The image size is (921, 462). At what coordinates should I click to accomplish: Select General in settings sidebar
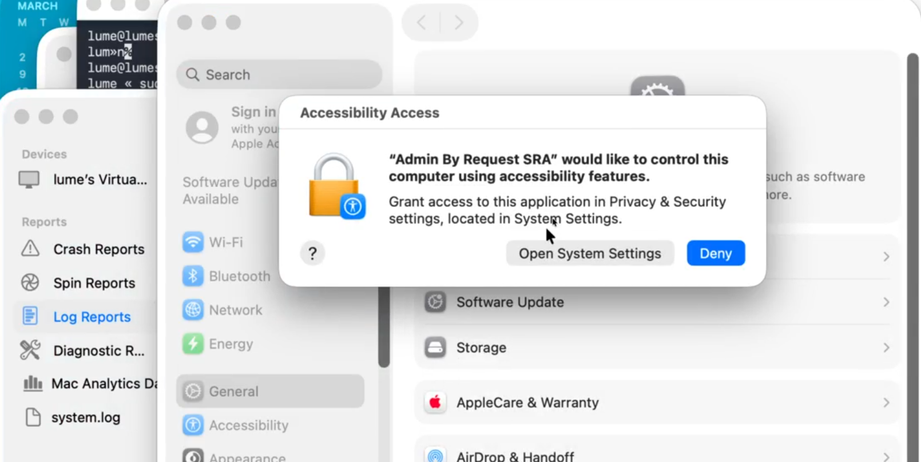(x=270, y=391)
